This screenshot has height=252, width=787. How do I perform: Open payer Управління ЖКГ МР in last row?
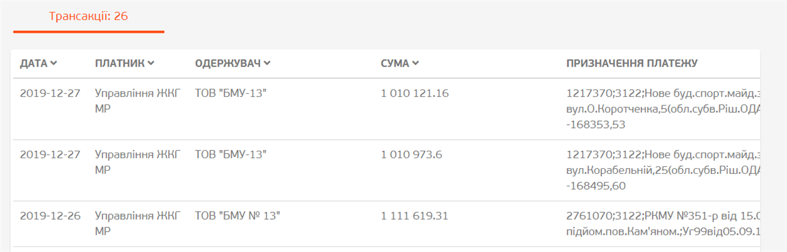point(137,224)
